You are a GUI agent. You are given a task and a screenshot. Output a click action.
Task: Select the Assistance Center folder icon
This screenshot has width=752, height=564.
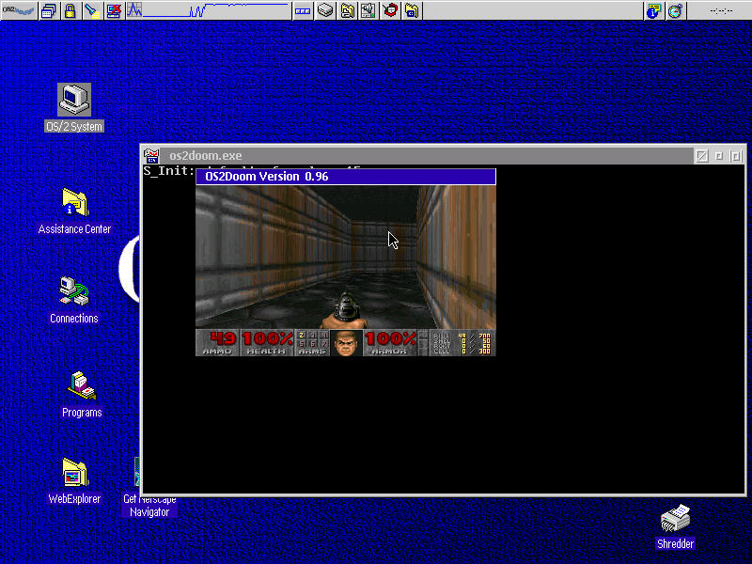click(74, 211)
